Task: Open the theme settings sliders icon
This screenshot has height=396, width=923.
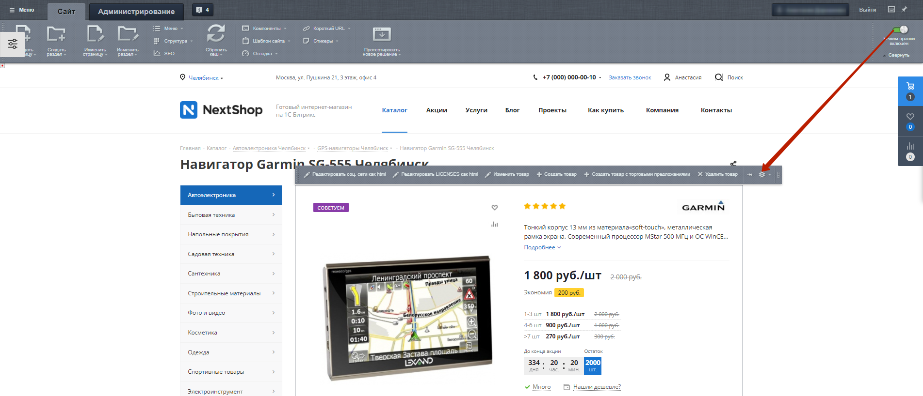Action: (x=13, y=44)
